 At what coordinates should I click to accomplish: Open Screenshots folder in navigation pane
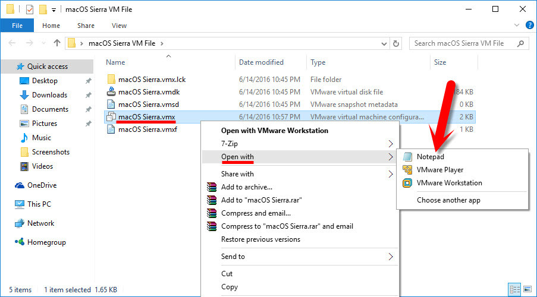coord(51,152)
